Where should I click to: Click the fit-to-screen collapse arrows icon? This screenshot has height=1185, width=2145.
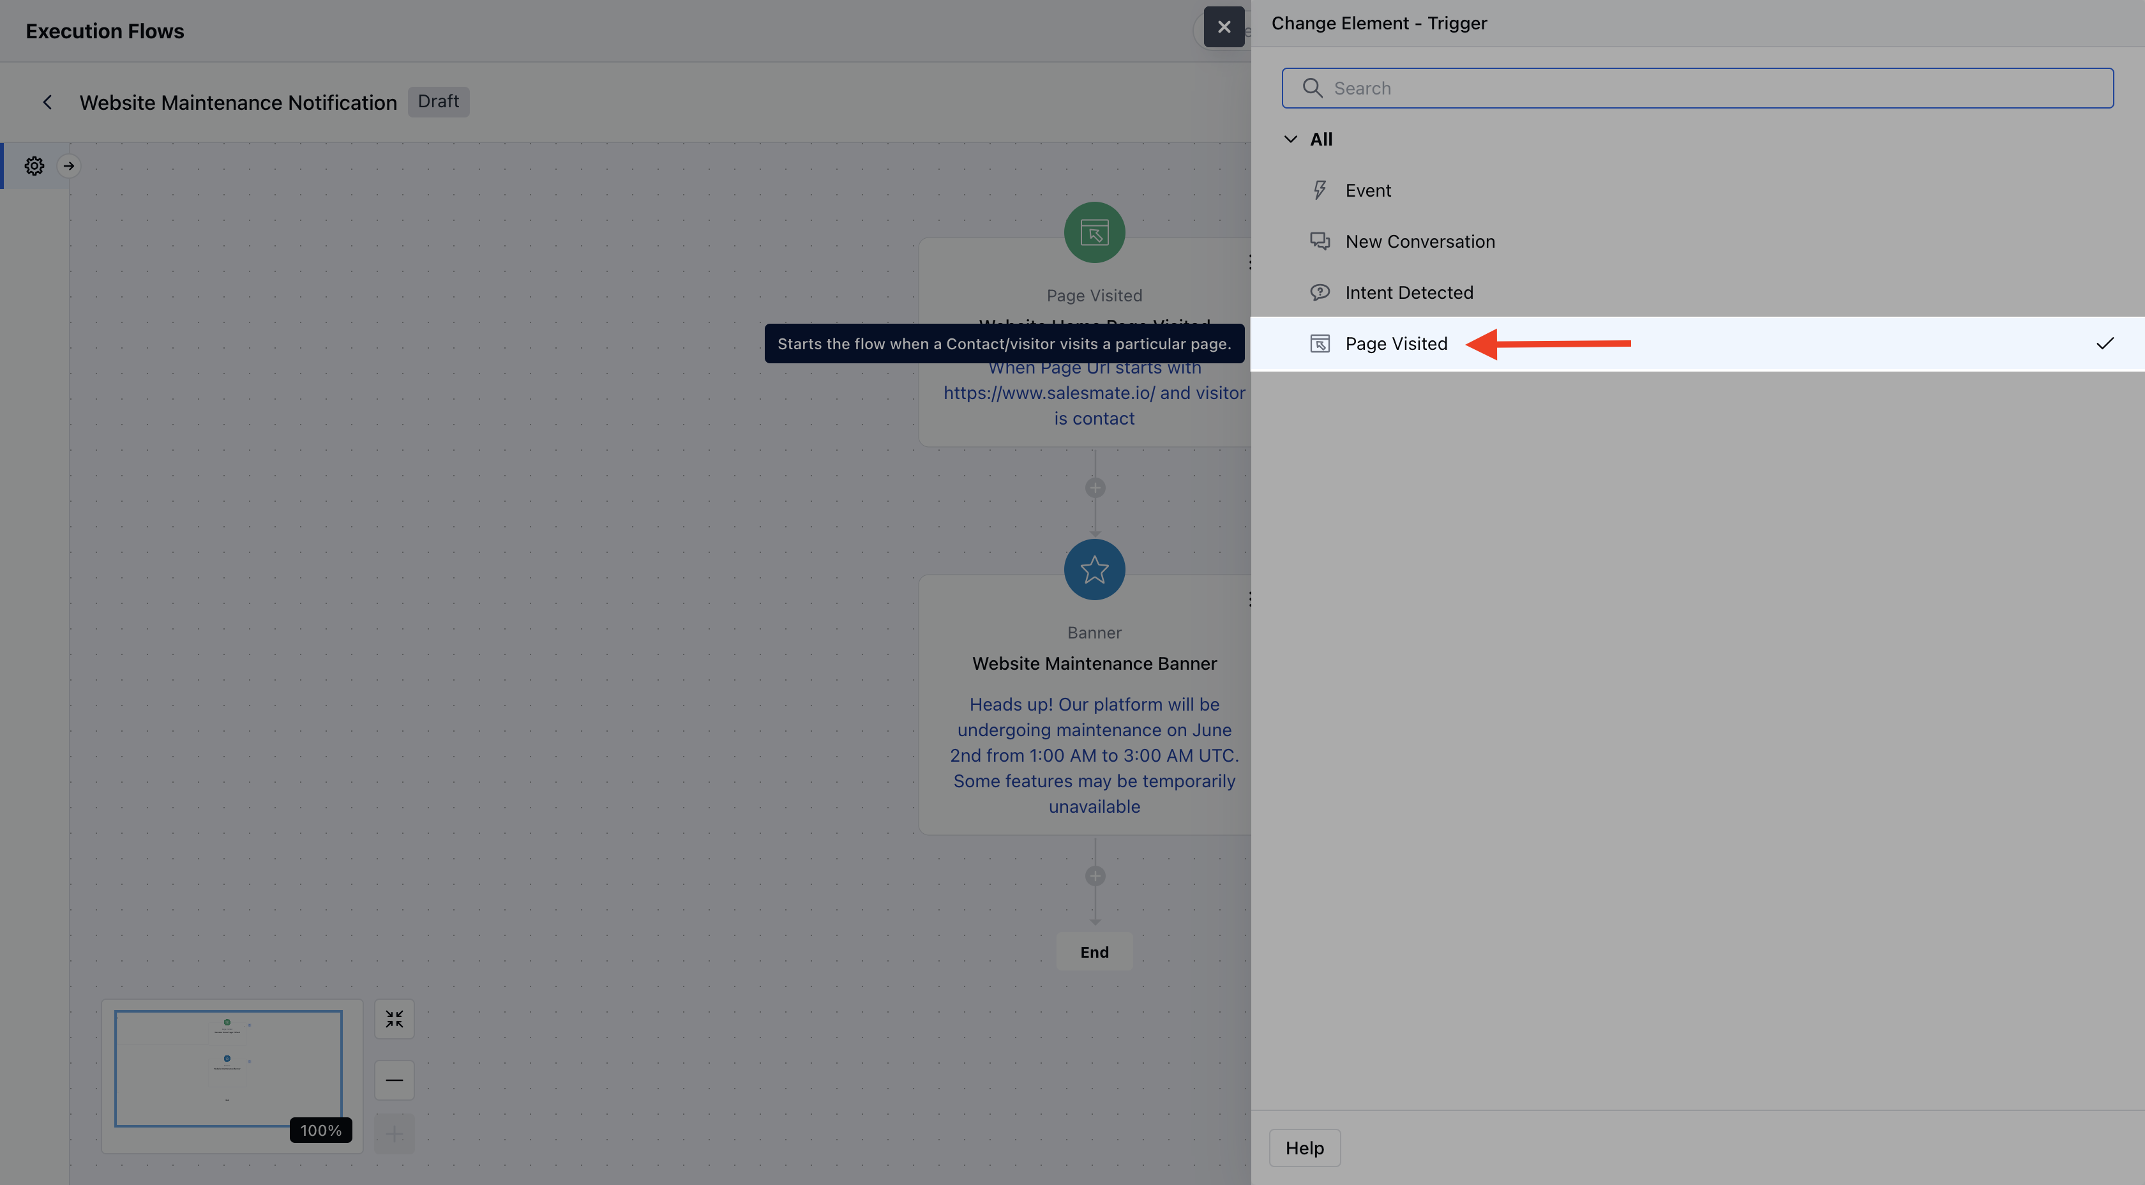coord(394,1019)
